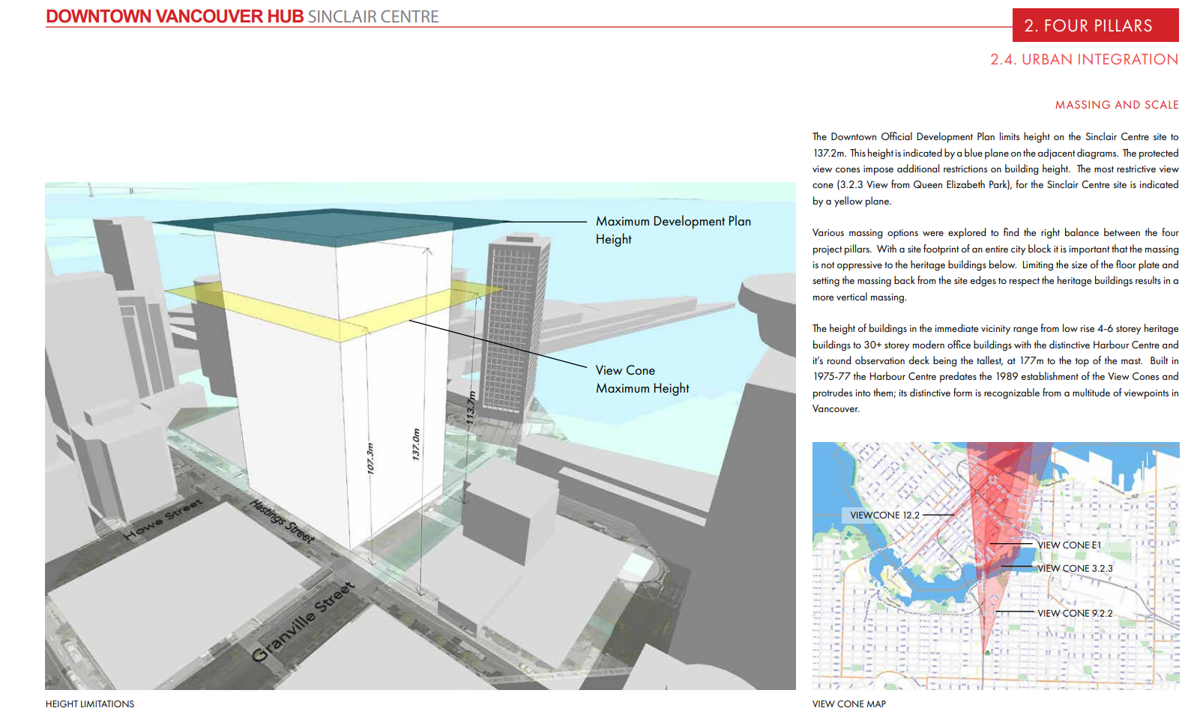Click the SINCLAIR CENTRE heading text
The width and height of the screenshot is (1191, 717).
[373, 16]
